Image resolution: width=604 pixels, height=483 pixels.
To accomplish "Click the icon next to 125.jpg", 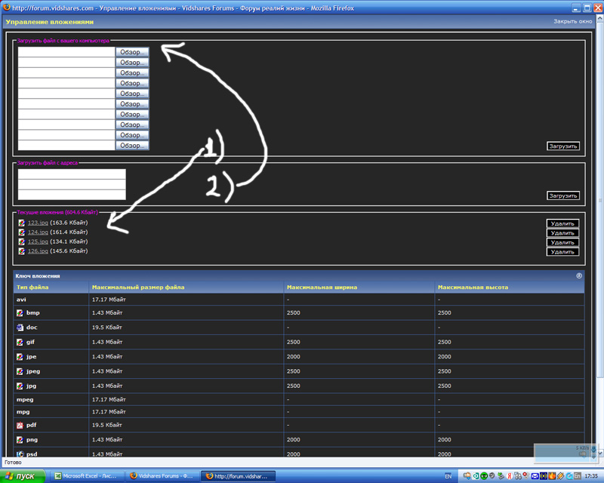I will click(22, 242).
